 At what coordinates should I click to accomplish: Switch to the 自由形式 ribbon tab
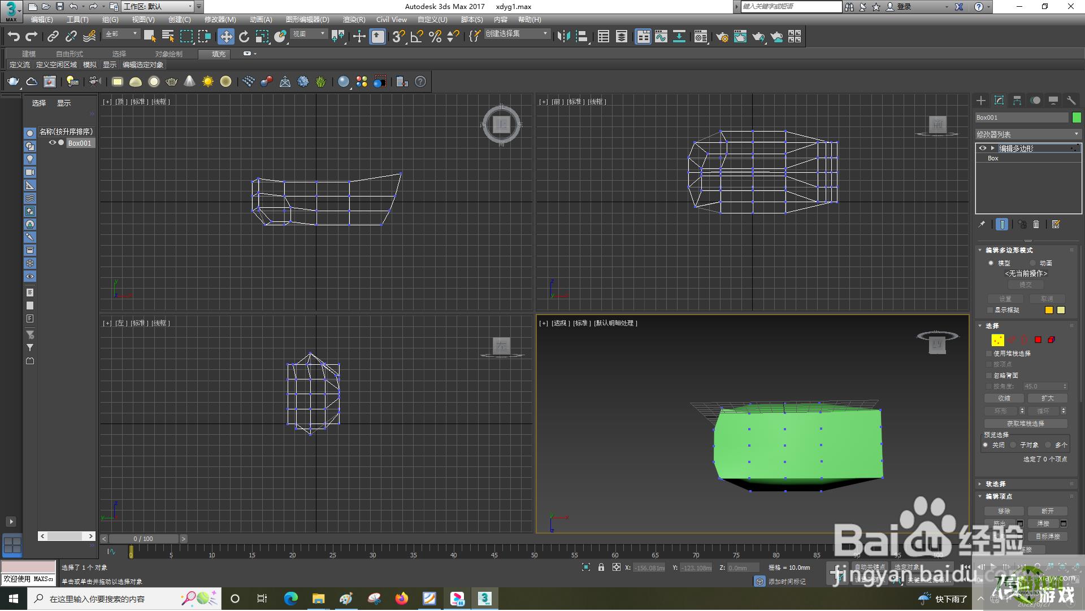point(70,54)
